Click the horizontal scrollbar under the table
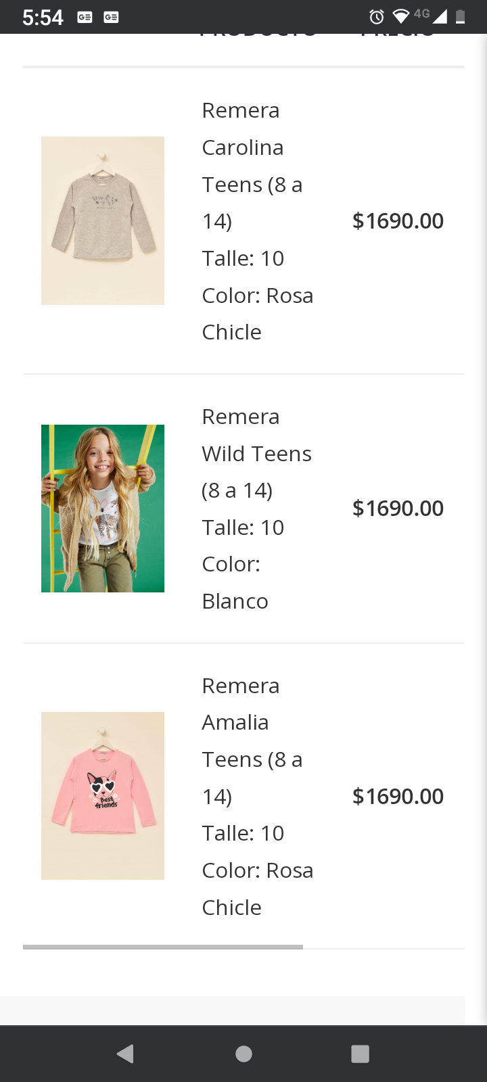This screenshot has height=1082, width=487. [163, 947]
